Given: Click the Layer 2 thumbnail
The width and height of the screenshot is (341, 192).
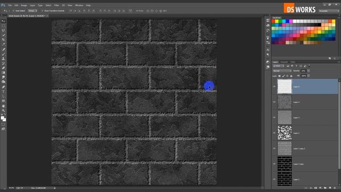Looking at the screenshot, I should pos(285,133).
